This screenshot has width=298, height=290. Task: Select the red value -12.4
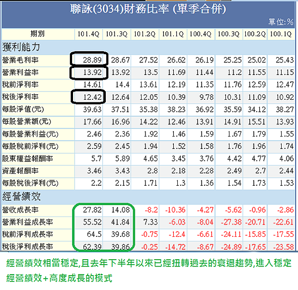pyautogui.click(x=177, y=234)
